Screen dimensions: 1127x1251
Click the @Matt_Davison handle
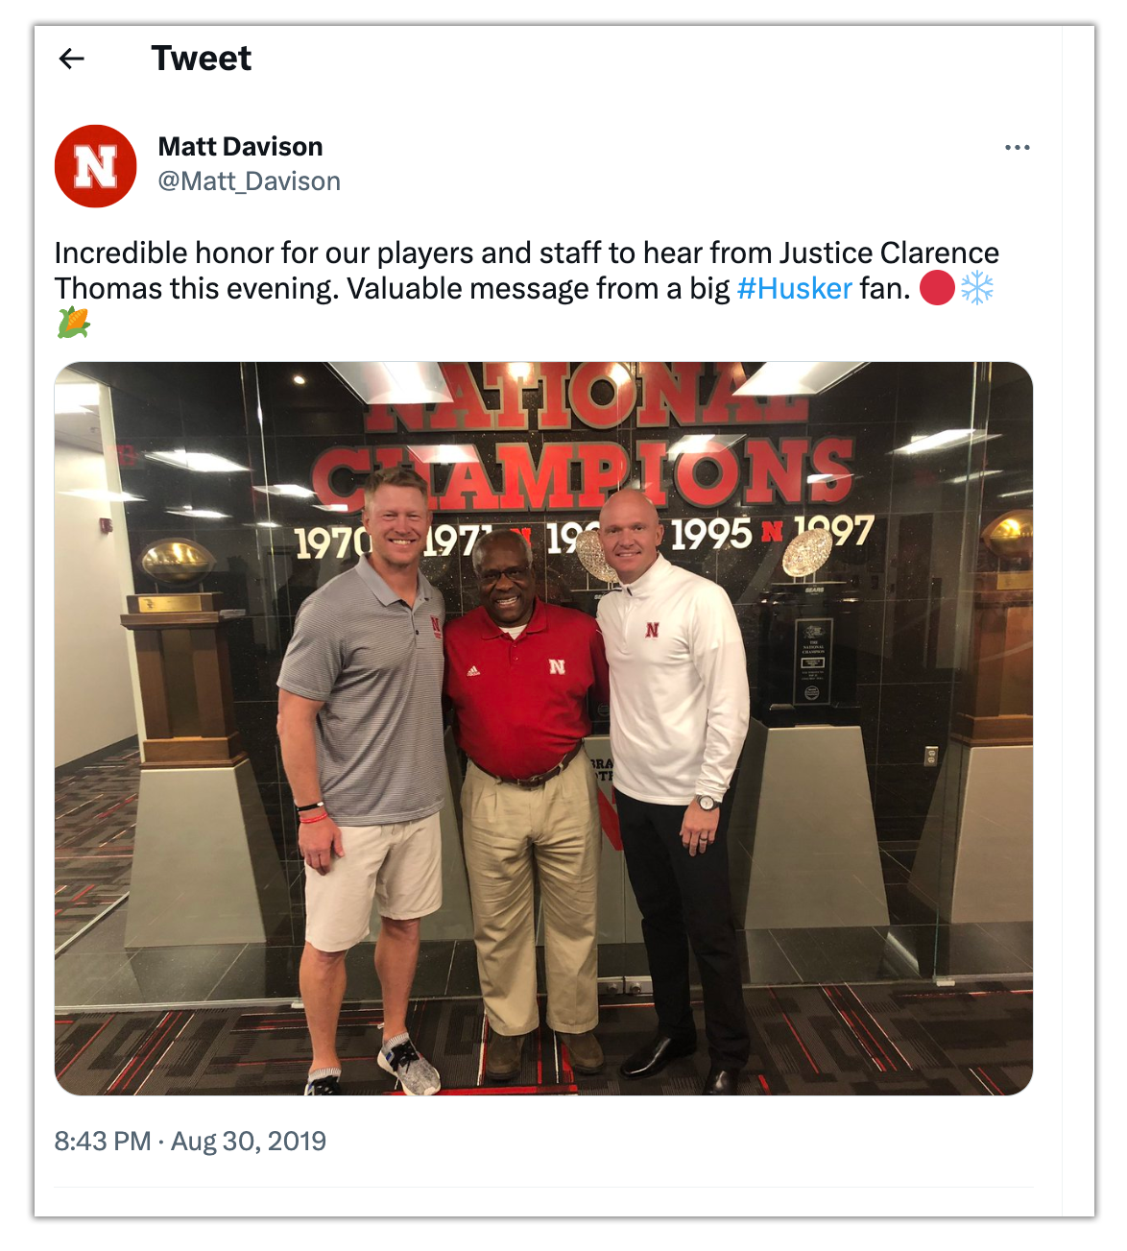[249, 181]
